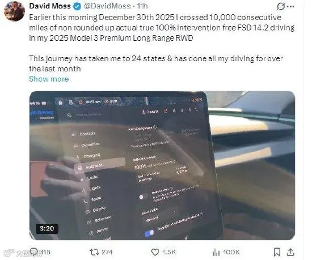Share the tweet using the upload icon
This screenshot has width=312, height=260.
click(290, 252)
